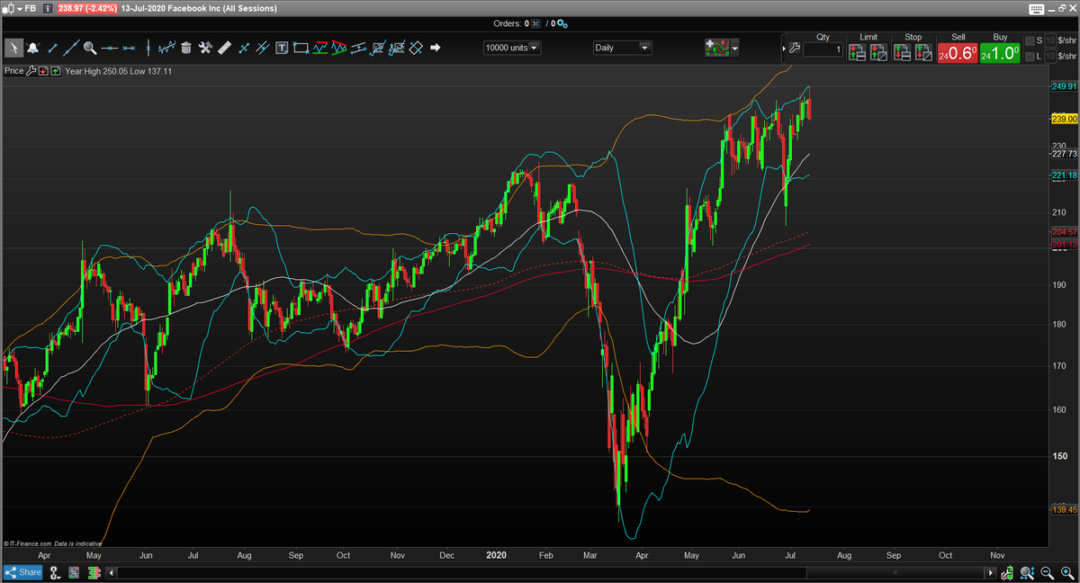1080x583 pixels.
Task: Expand the add indicator dropdown arrow
Action: (735, 48)
